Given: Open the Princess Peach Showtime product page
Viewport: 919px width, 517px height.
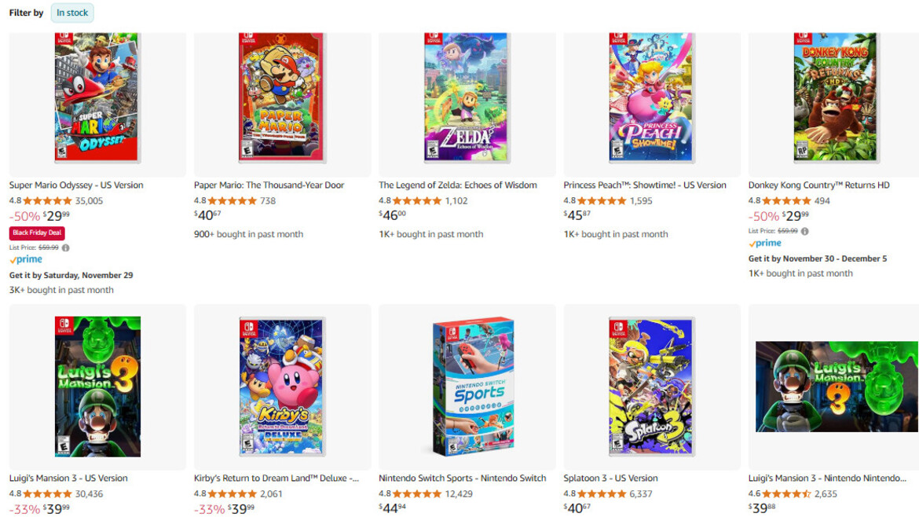Looking at the screenshot, I should click(644, 185).
